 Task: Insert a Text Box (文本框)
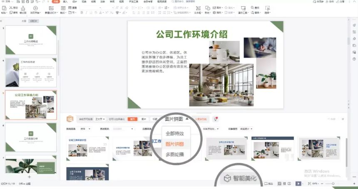pos(198,8)
